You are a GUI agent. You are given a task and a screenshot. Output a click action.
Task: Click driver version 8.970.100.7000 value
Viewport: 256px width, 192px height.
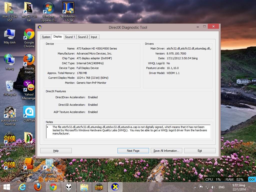click(176, 53)
